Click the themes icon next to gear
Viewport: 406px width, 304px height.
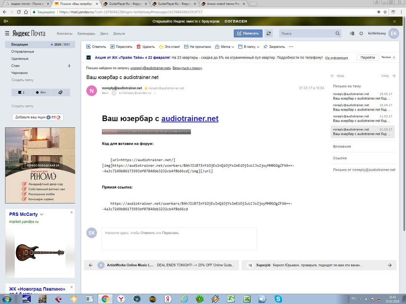click(x=352, y=33)
